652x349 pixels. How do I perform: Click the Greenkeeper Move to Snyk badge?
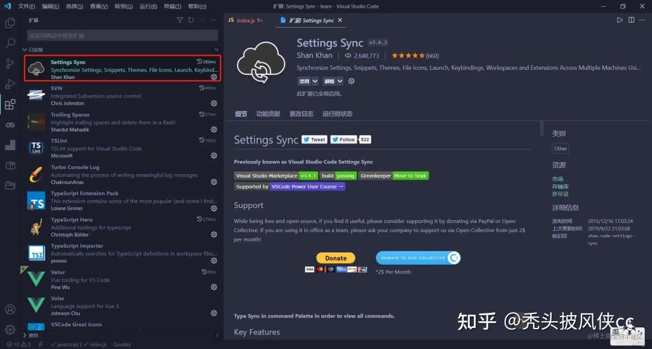[394, 176]
